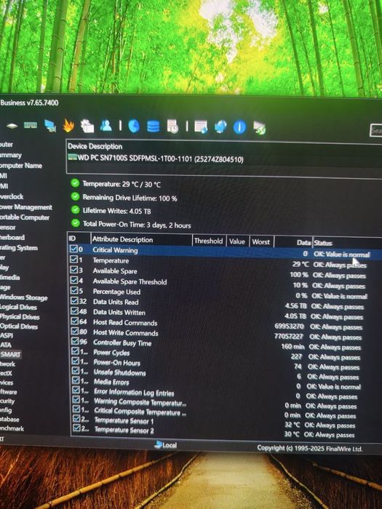This screenshot has width=382, height=509.
Task: Sort by Threshold column header
Action: click(x=209, y=241)
